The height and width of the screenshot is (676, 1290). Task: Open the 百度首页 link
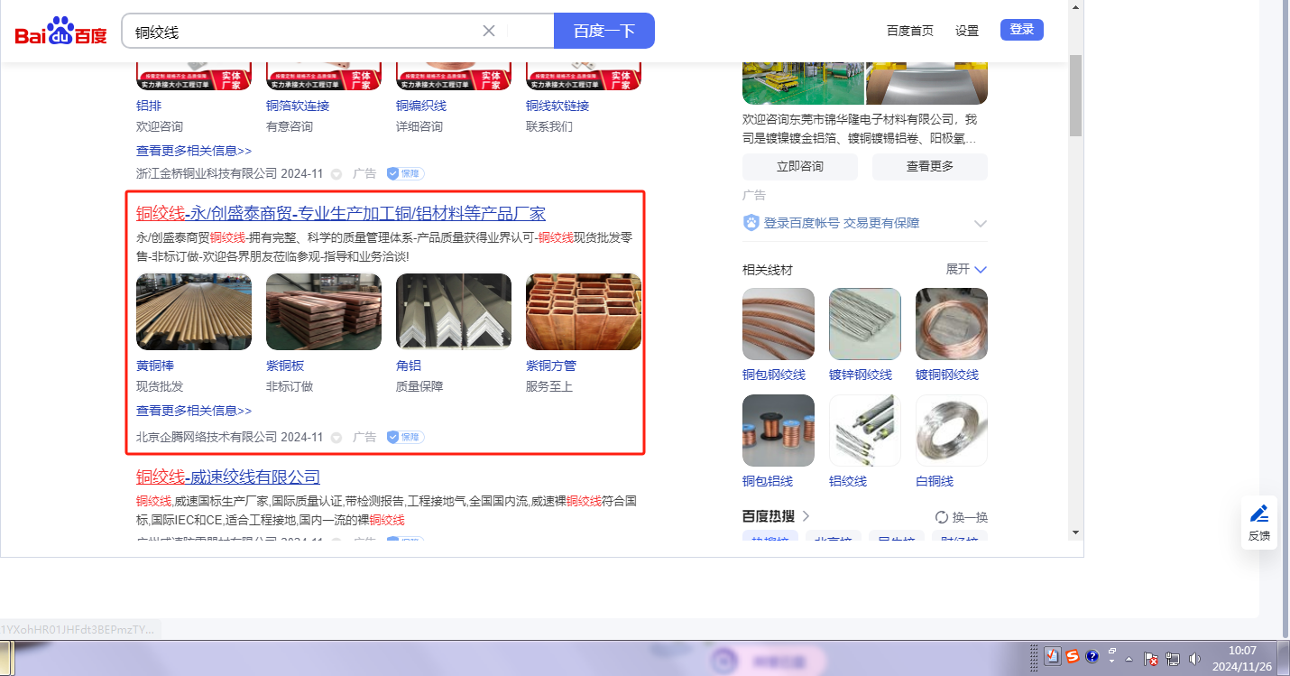(x=910, y=31)
